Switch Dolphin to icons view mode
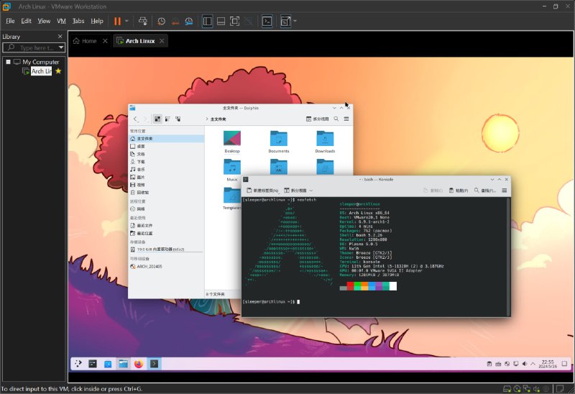 [x=157, y=119]
